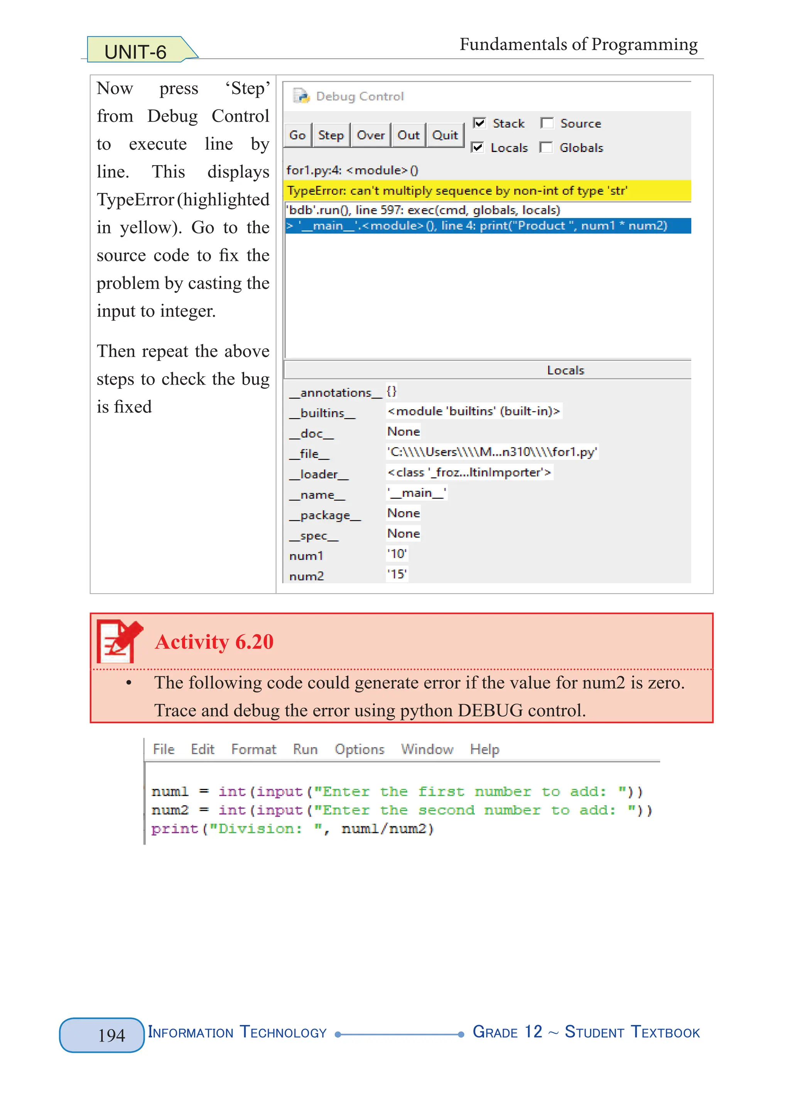Click the __package__ None value
790x1096 pixels.
pyautogui.click(x=403, y=513)
